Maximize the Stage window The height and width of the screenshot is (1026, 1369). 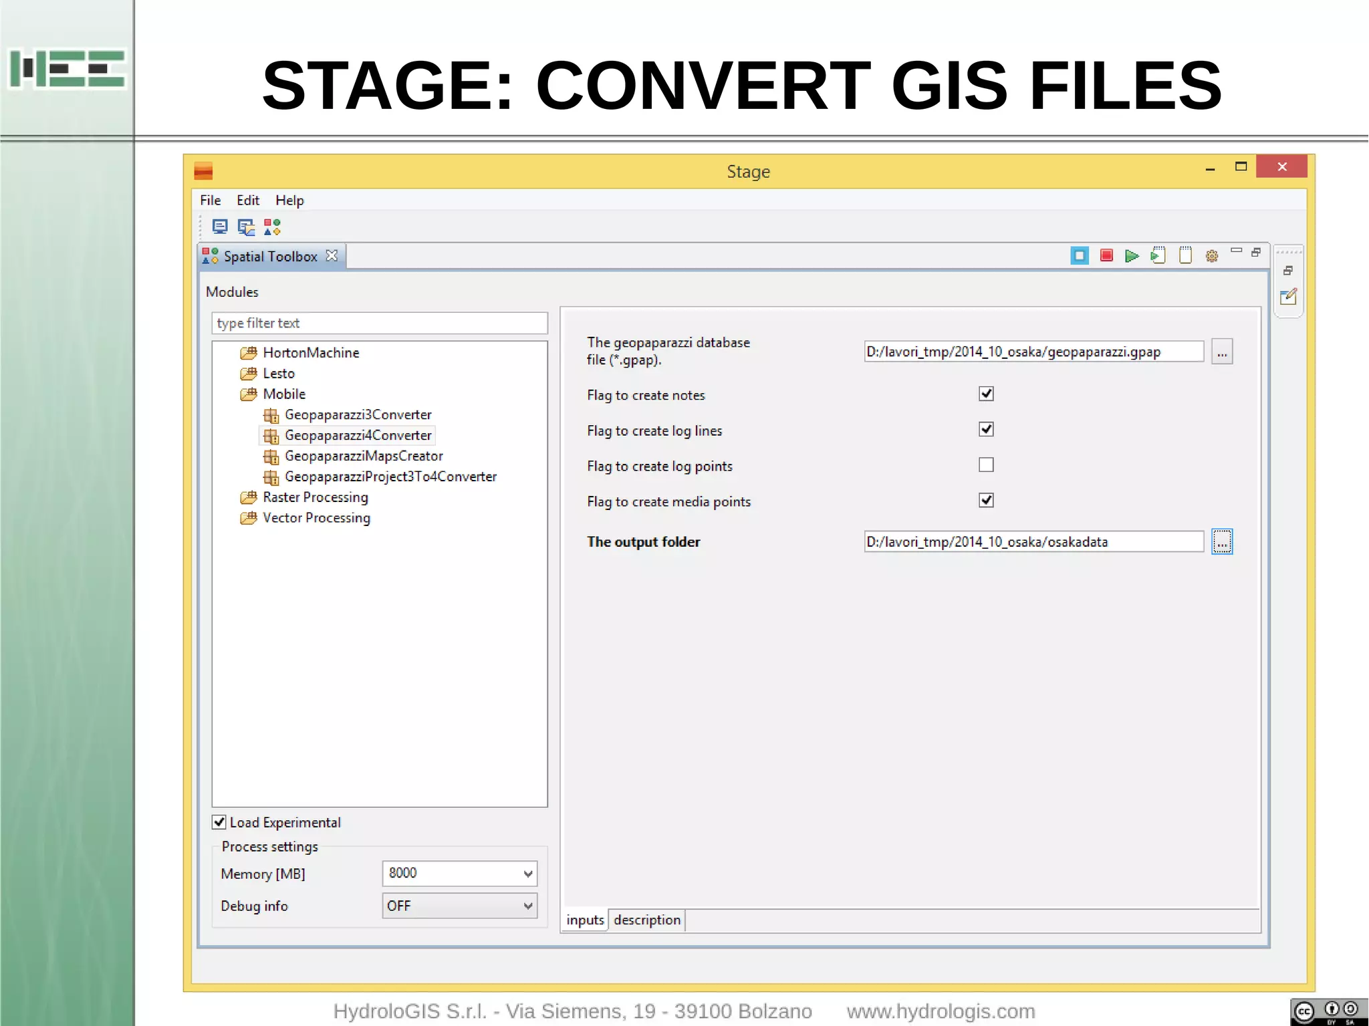tap(1241, 167)
